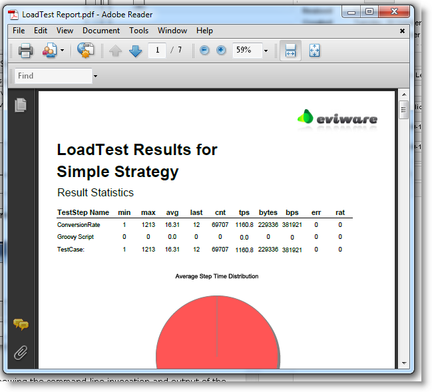The width and height of the screenshot is (432, 392).
Task: Click the TestCase: row label
Action: pos(71,250)
